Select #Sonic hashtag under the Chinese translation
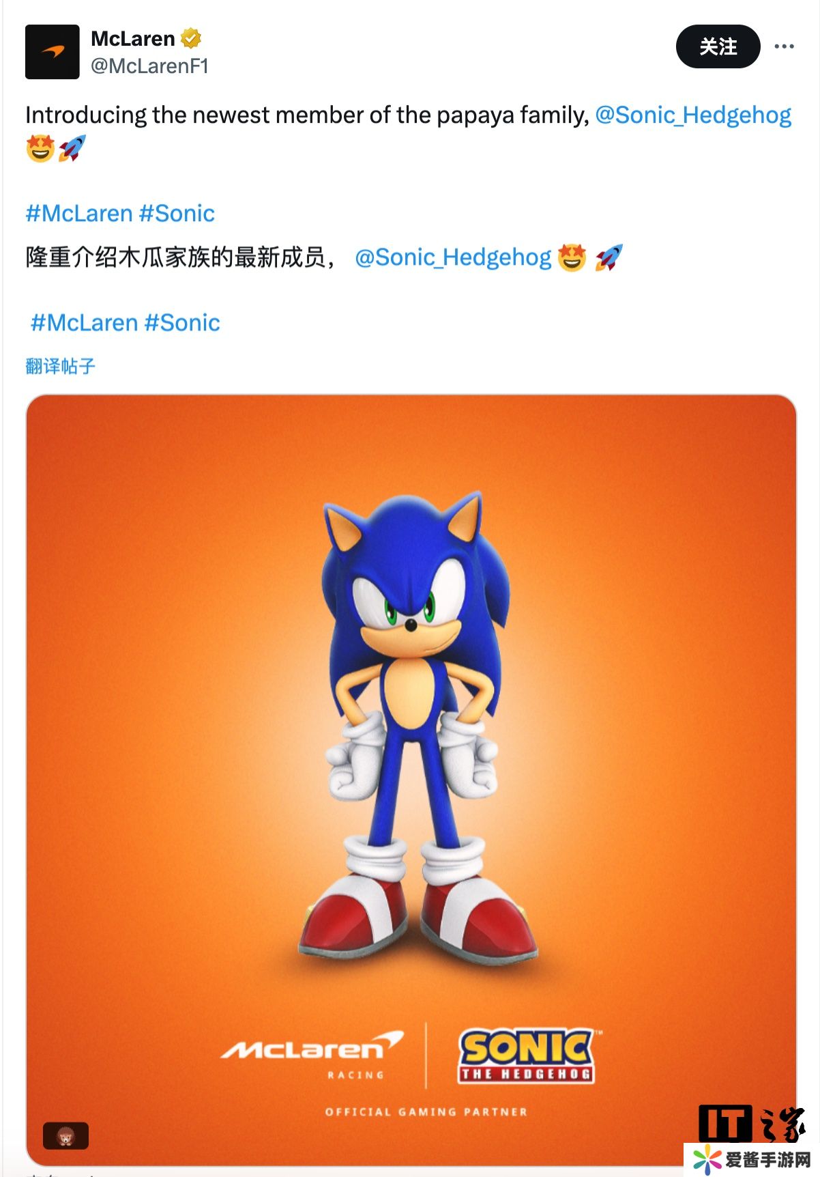This screenshot has width=820, height=1177. tap(182, 323)
